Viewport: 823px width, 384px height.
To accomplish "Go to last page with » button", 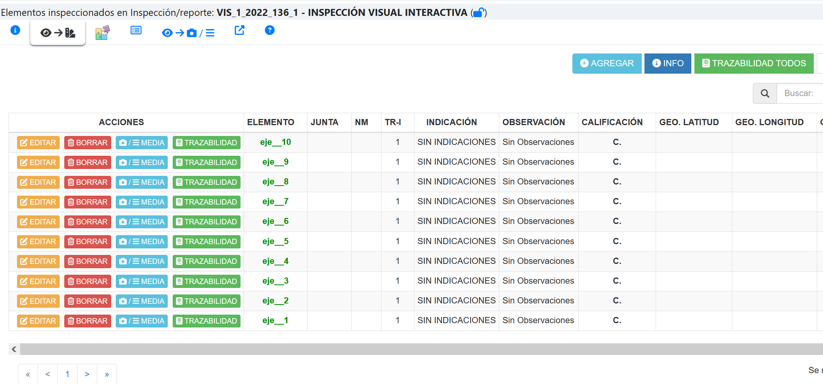I will (107, 374).
